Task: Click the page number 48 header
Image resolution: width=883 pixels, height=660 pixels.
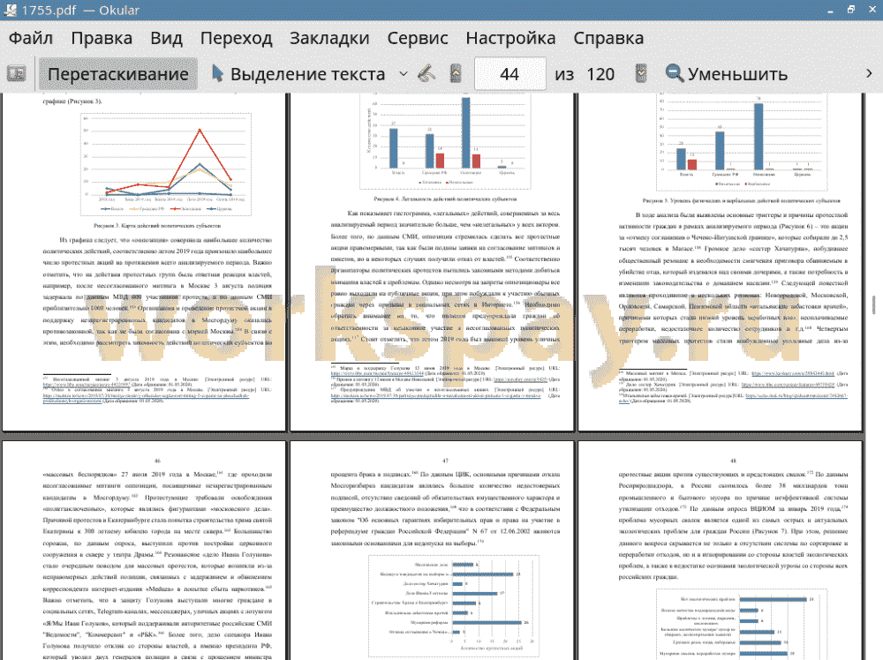Action: (x=733, y=461)
